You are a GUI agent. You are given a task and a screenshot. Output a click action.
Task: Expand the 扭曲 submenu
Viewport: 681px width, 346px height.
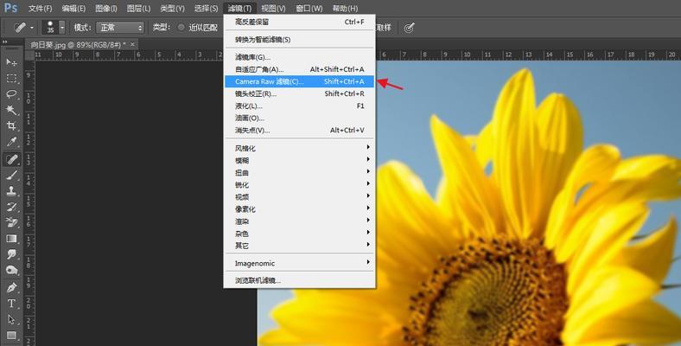(299, 173)
